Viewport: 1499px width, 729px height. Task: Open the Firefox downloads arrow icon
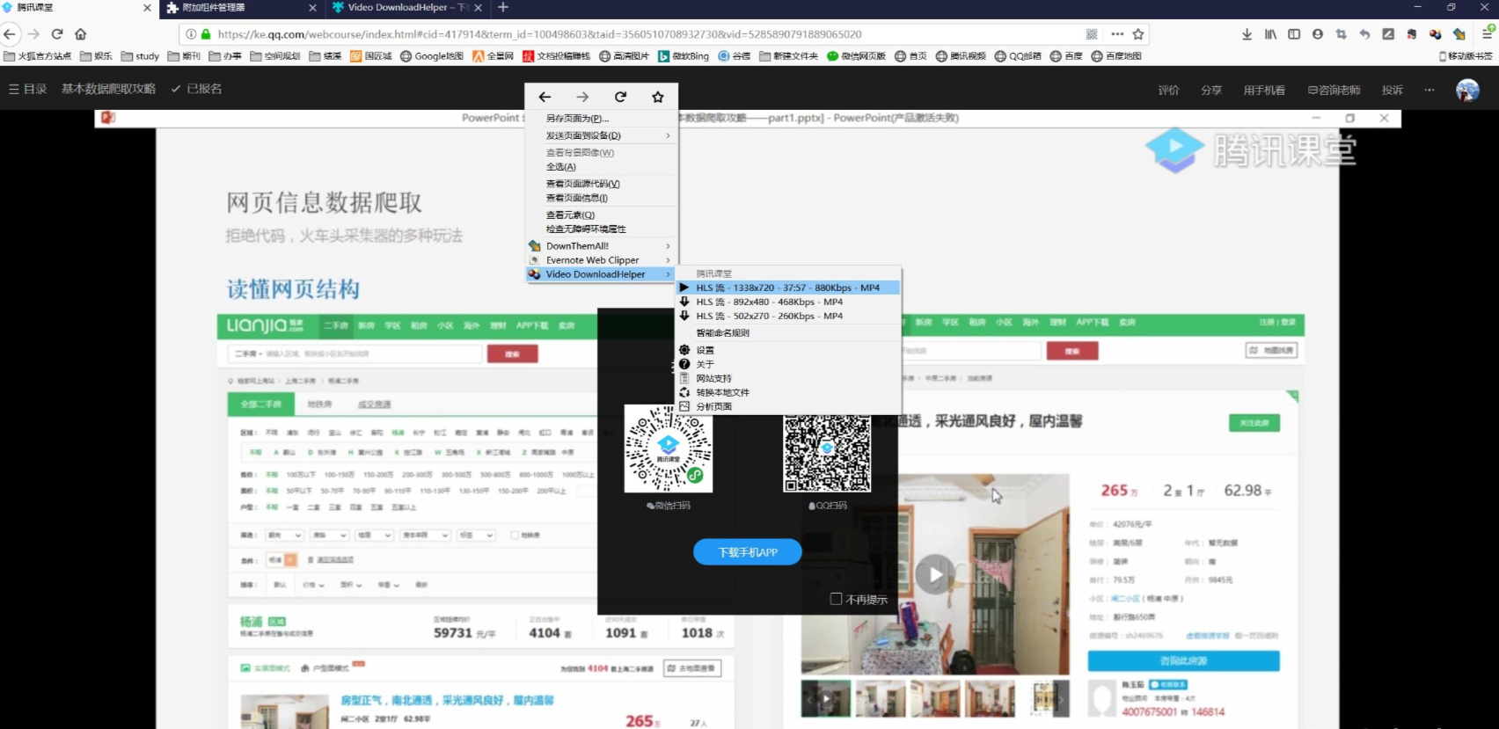click(x=1247, y=34)
